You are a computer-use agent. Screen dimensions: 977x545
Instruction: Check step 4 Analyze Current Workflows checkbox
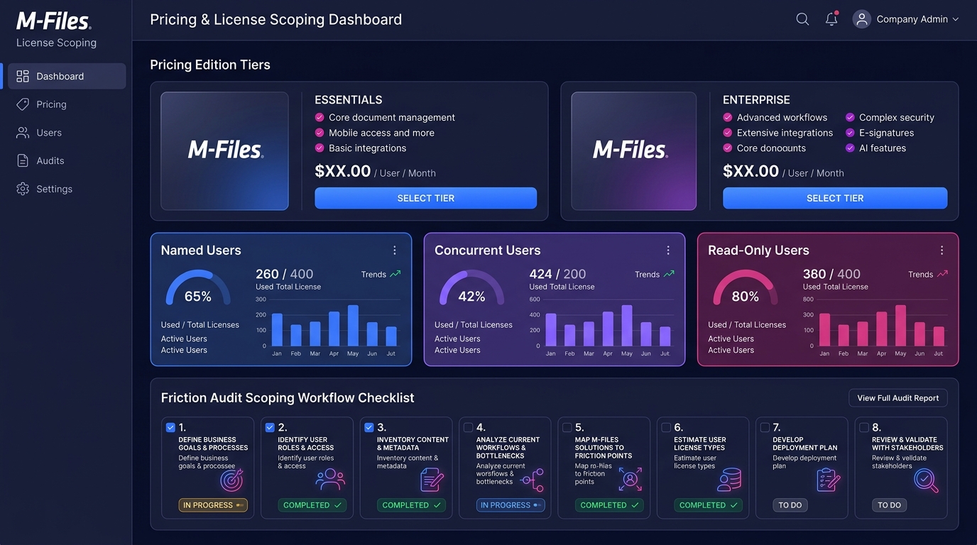pos(468,427)
